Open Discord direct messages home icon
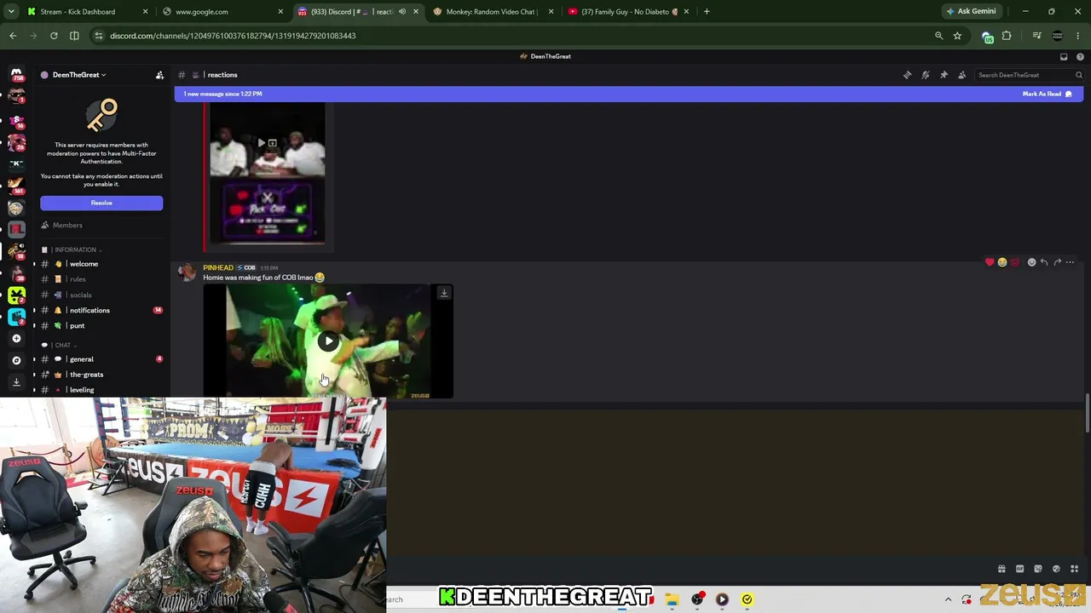The image size is (1091, 613). pos(16,74)
